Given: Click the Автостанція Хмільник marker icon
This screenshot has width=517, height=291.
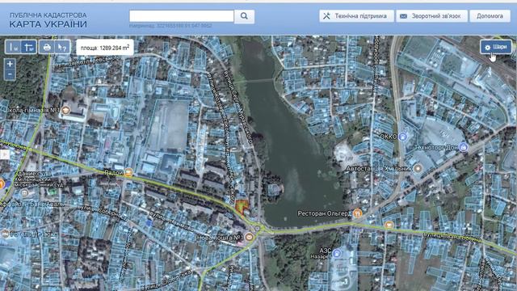Looking at the screenshot, I should 418,168.
